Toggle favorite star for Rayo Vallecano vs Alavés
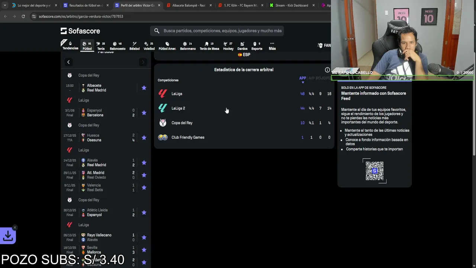The image size is (476, 268). pyautogui.click(x=144, y=237)
